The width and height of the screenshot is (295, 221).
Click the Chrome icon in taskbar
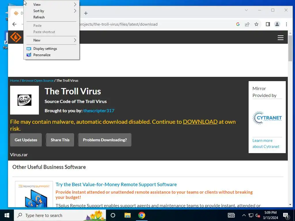(x=142, y=215)
